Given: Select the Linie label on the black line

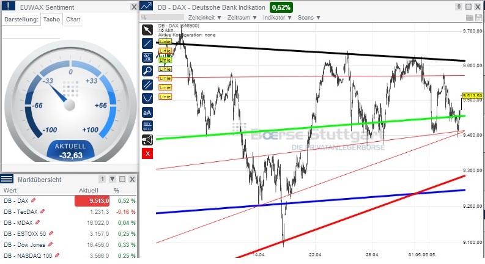Looking at the screenshot, I should click(165, 42).
